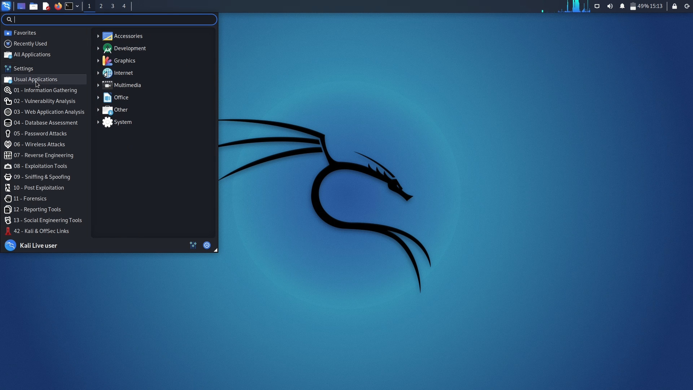Screen dimensions: 693x390
Task: Click the battery 49% indicator
Action: 640,6
